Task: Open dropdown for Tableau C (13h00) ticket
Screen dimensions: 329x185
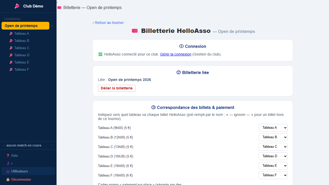Action: pyautogui.click(x=273, y=147)
